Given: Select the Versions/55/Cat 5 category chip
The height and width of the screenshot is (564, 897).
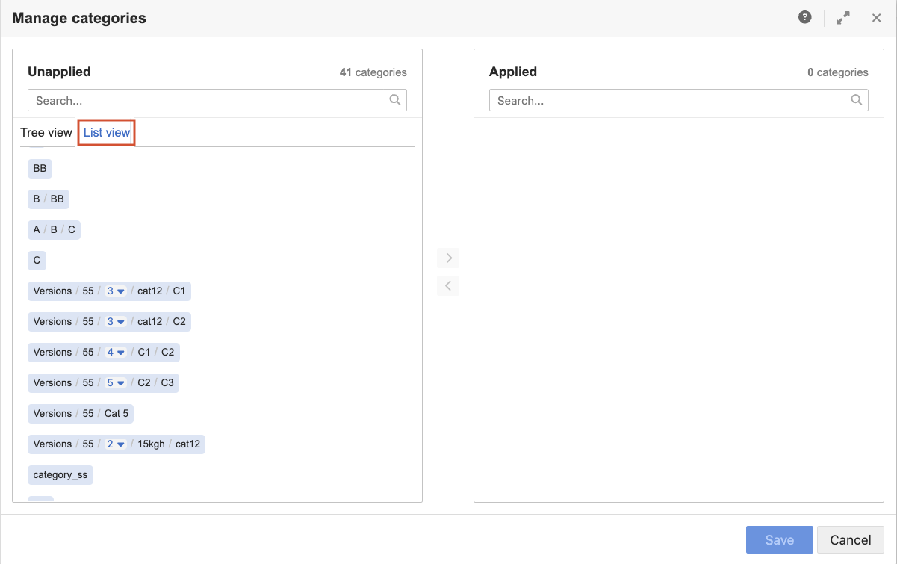Looking at the screenshot, I should [x=80, y=413].
